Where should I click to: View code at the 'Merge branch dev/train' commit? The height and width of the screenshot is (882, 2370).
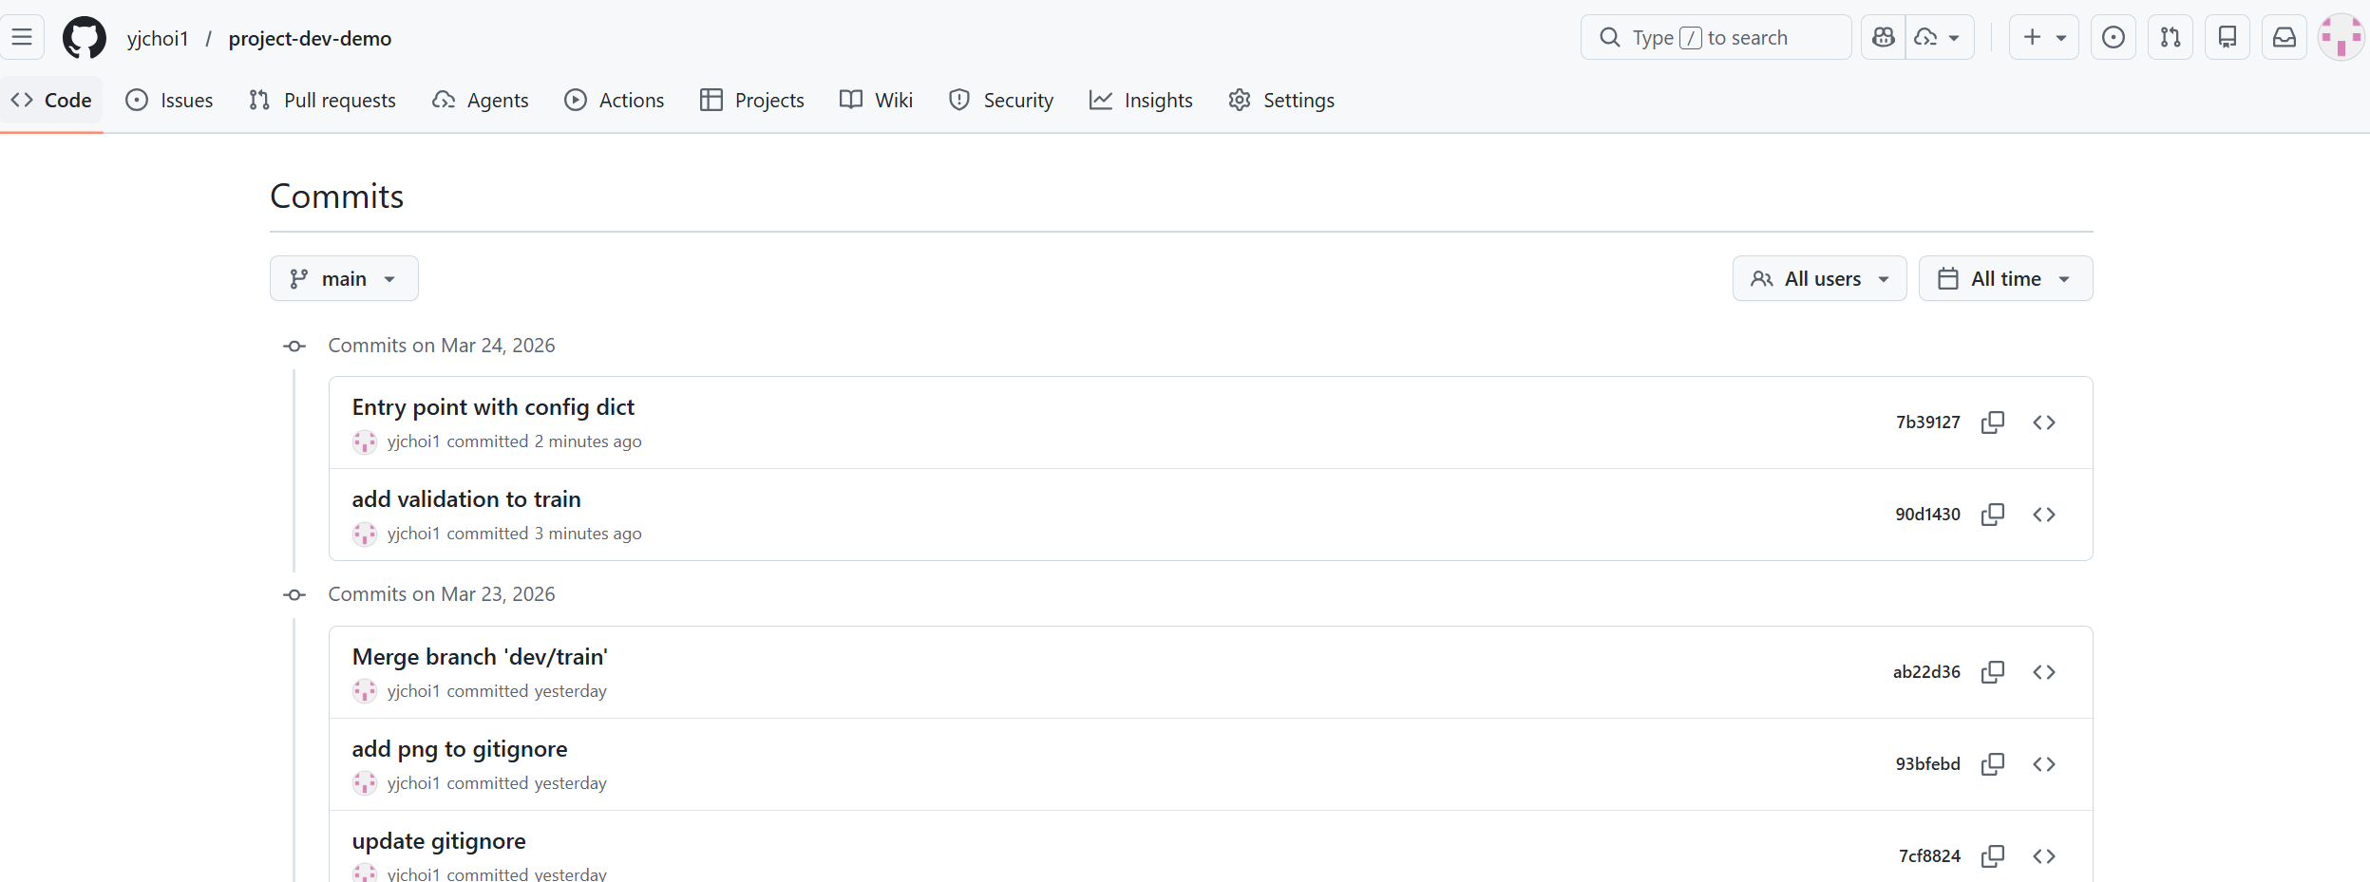coord(2045,671)
